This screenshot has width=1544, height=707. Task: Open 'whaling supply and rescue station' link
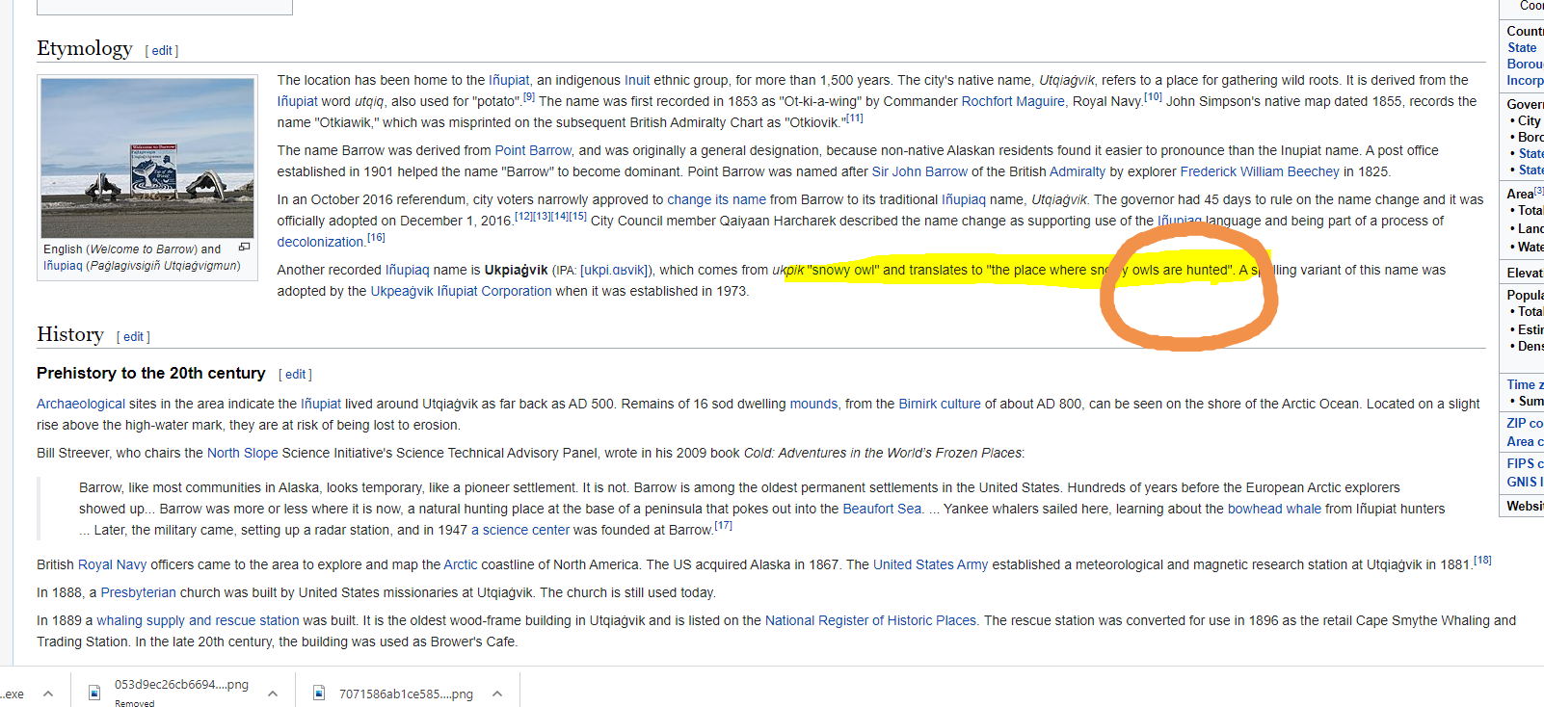[x=198, y=620]
